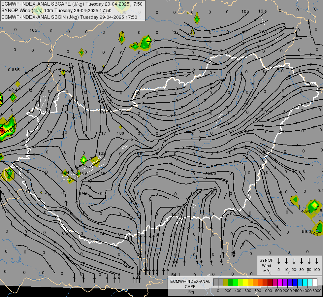Image resolution: width=323 pixels, height=297 pixels.
Task: Pick the bright magenta CAPE scale swatch
Action: tap(280, 282)
